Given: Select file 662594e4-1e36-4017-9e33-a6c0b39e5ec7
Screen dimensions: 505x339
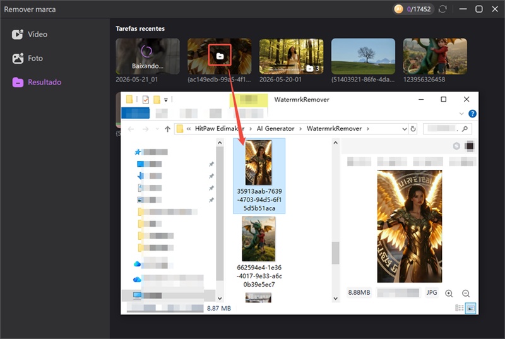Looking at the screenshot, I should 259,252.
